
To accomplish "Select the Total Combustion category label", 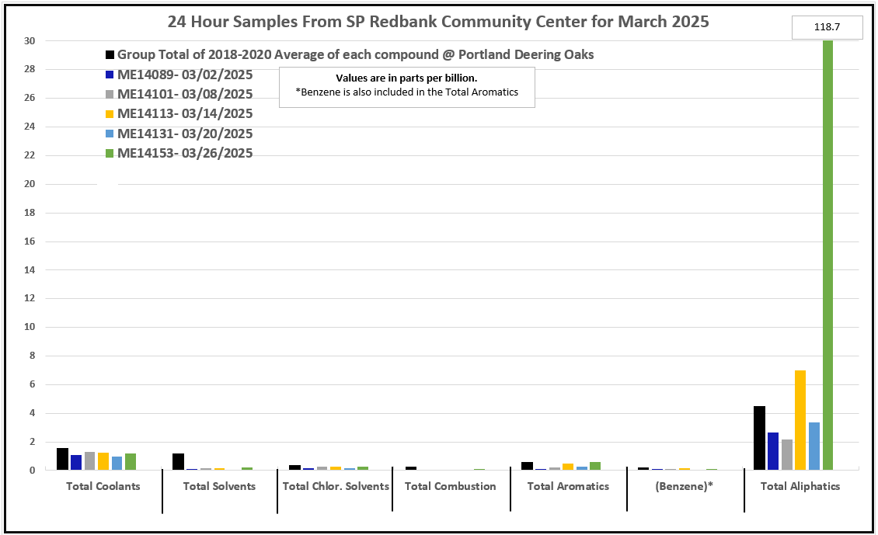I will pyautogui.click(x=450, y=487).
